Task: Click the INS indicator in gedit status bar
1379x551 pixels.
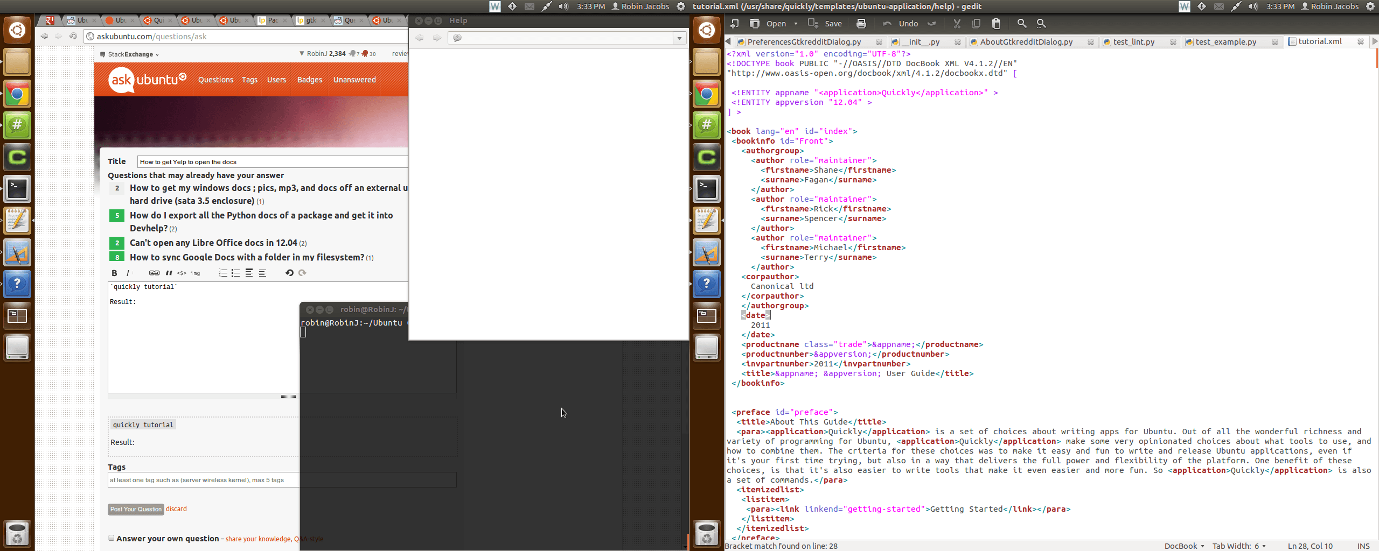Action: tap(1363, 546)
